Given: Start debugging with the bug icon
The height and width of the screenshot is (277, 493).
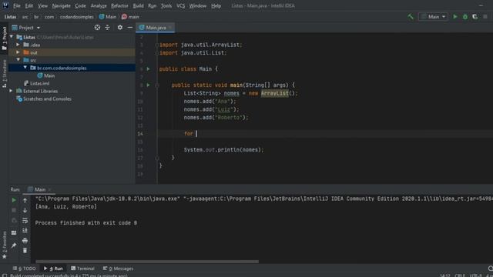Looking at the screenshot, I should pyautogui.click(x=465, y=17).
